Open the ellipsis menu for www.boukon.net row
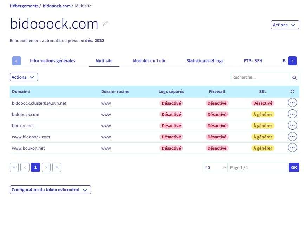The image size is (306, 226). point(292,148)
